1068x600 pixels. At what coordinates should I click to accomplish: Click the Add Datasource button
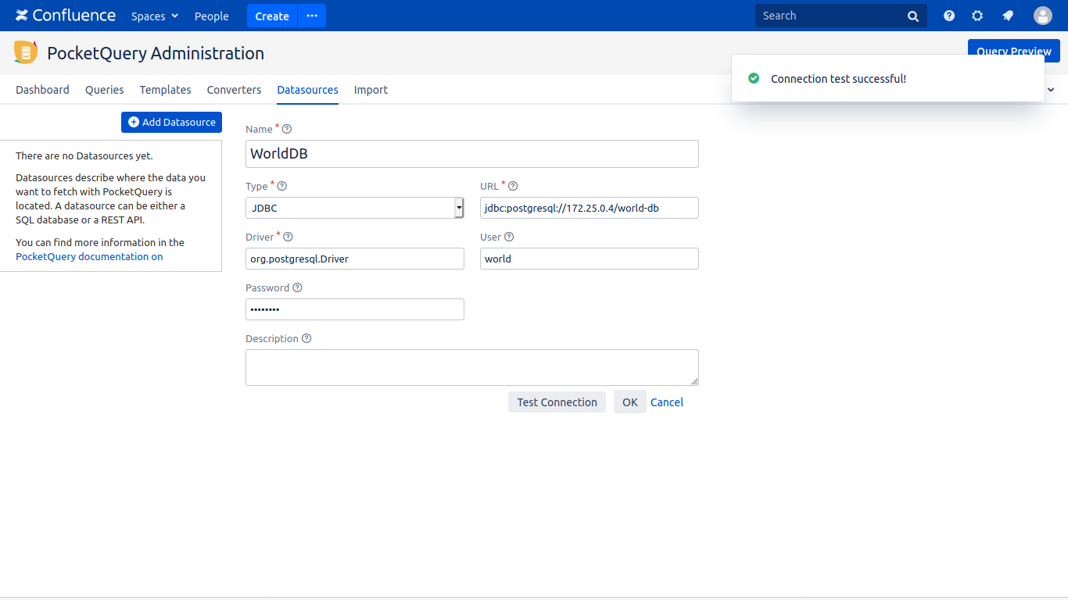[171, 123]
